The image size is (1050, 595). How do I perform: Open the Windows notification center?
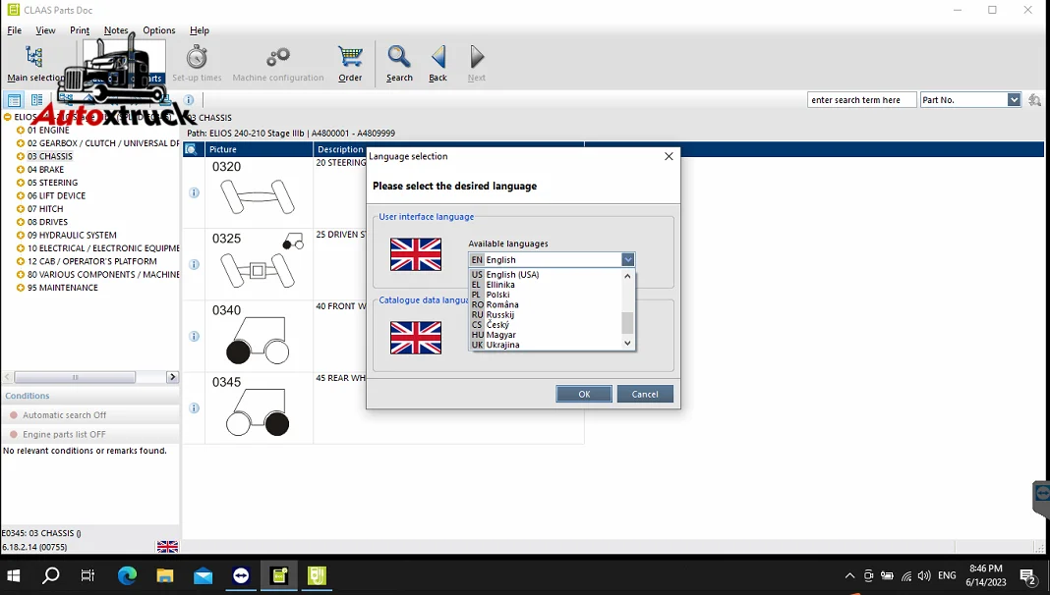click(1028, 575)
